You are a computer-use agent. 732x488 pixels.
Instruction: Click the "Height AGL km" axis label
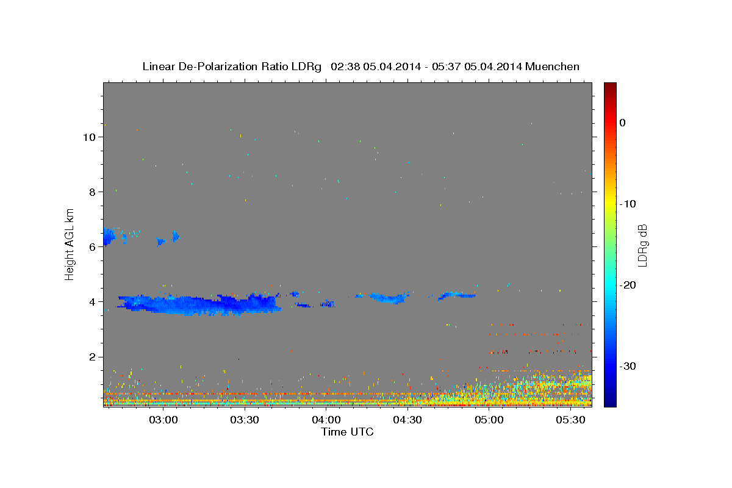click(70, 245)
